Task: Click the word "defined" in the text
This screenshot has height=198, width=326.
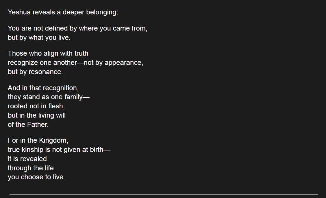Action: coord(57,29)
